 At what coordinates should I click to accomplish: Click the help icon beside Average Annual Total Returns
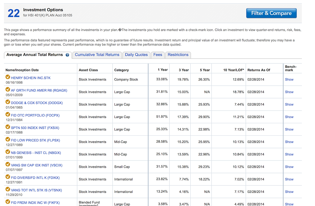click(x=67, y=55)
